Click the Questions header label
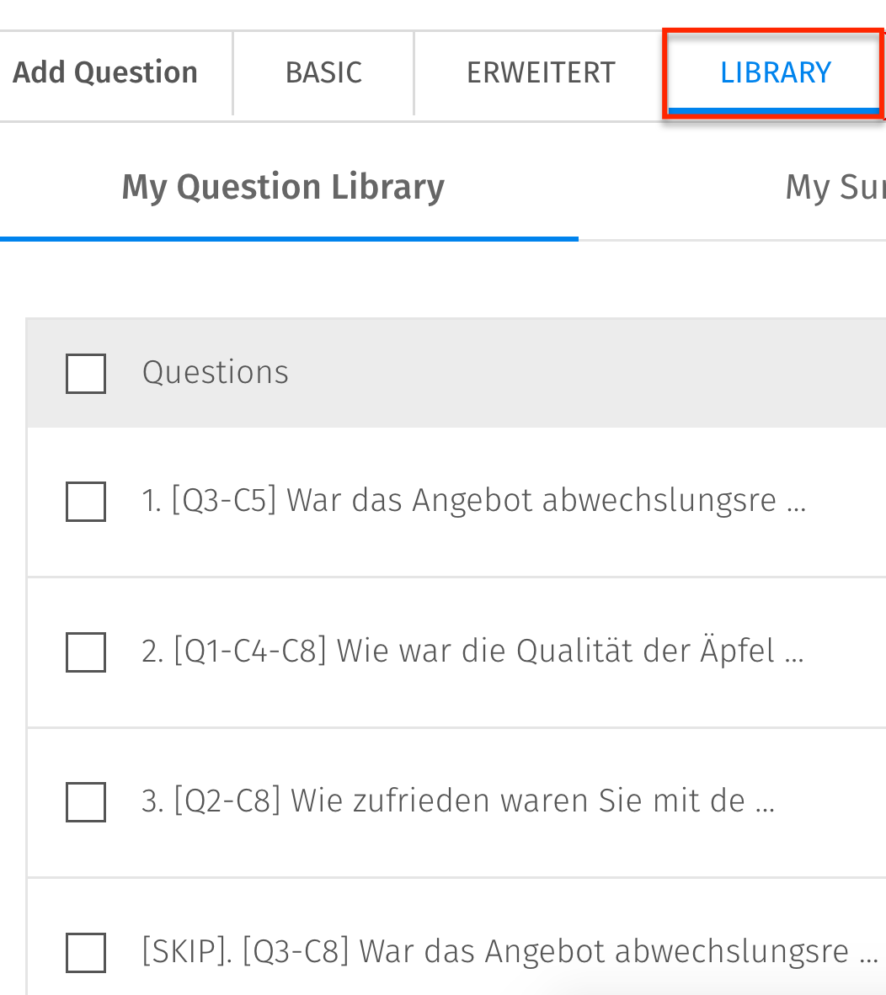Viewport: 886px width, 995px height. [215, 373]
